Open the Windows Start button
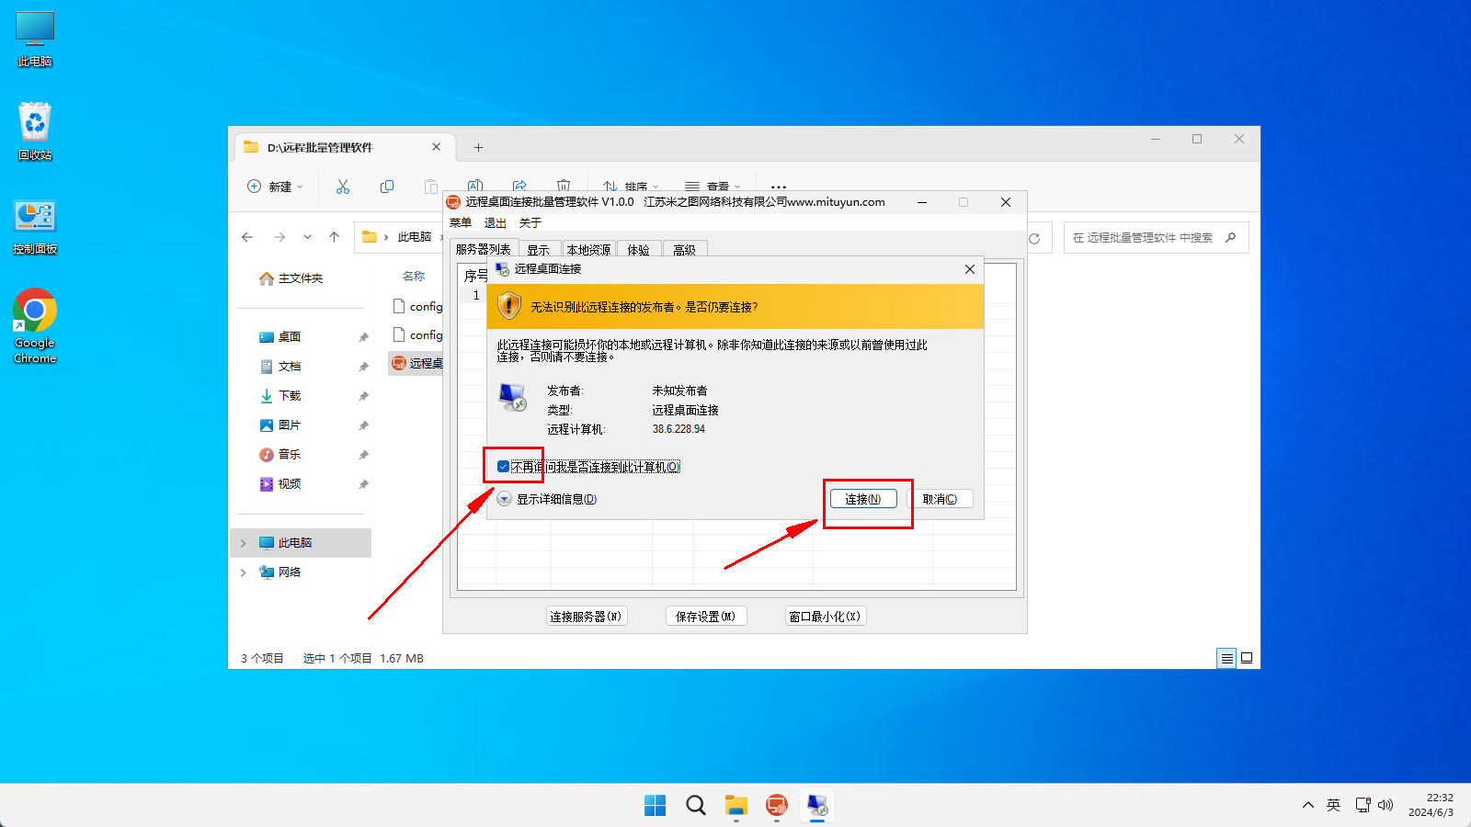This screenshot has height=827, width=1471. pos(656,806)
